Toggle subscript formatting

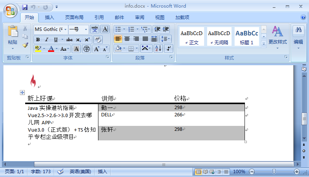[79, 40]
